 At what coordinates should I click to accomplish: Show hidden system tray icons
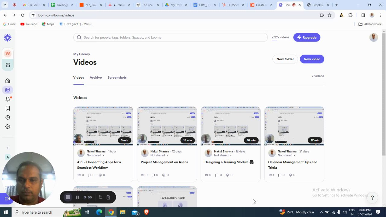[x=321, y=212]
